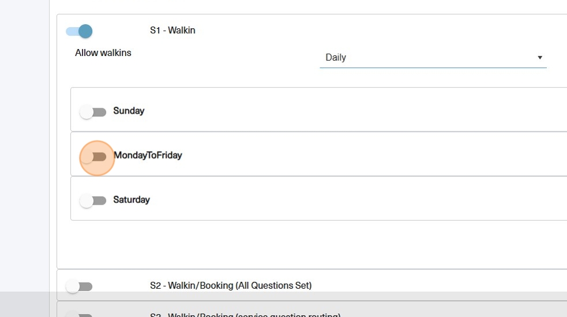Screen dimensions: 567x317
Task: Click empty area below Saturday row
Action: click(311, 245)
